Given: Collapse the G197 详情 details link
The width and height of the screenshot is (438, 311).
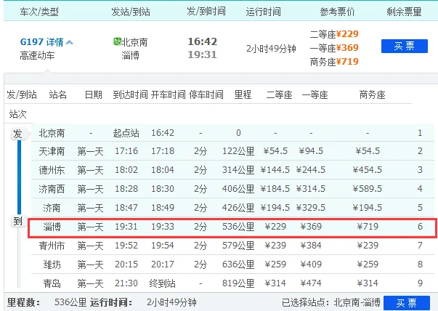Looking at the screenshot, I should [46, 42].
